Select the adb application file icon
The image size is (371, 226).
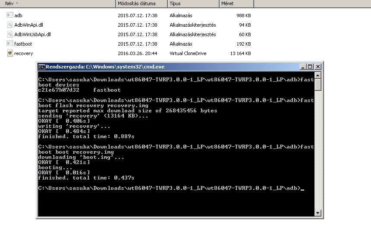pyautogui.click(x=9, y=15)
